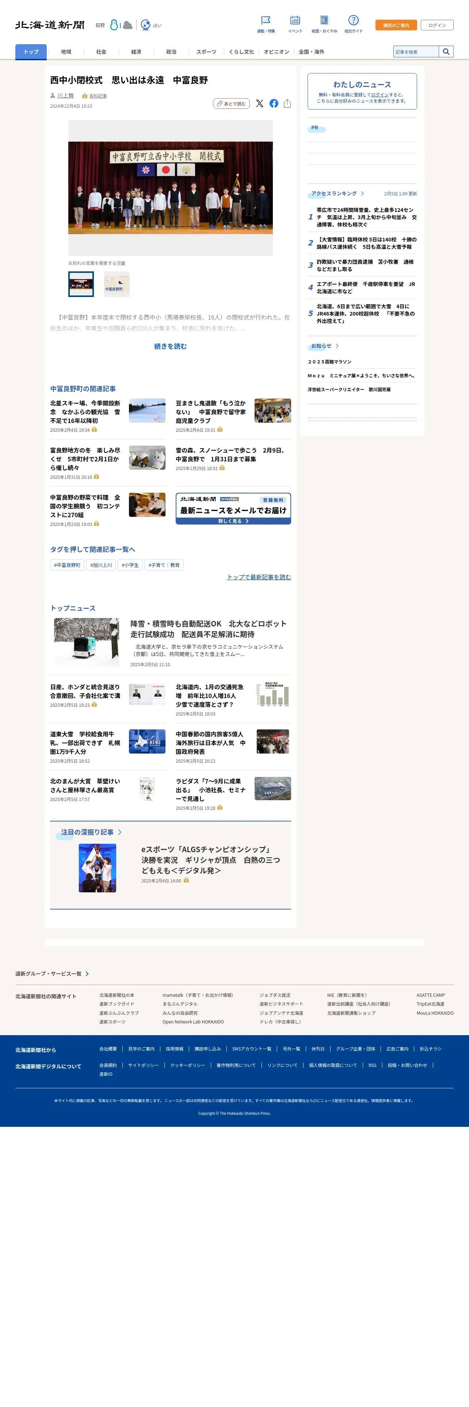Open クッキーポリシー footer link
Viewport: 469px width, 1407px height.
point(188,1065)
